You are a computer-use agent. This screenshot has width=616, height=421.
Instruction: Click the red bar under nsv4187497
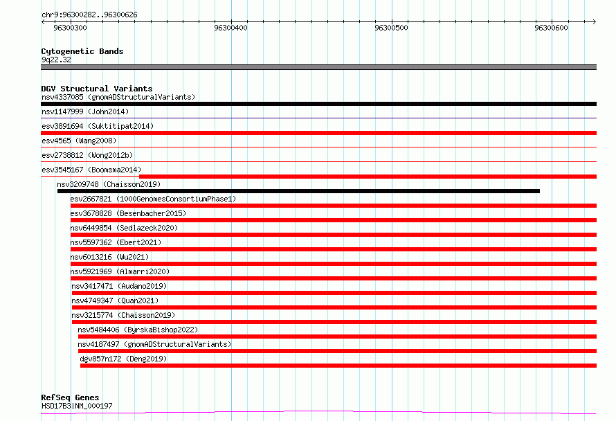(338, 351)
